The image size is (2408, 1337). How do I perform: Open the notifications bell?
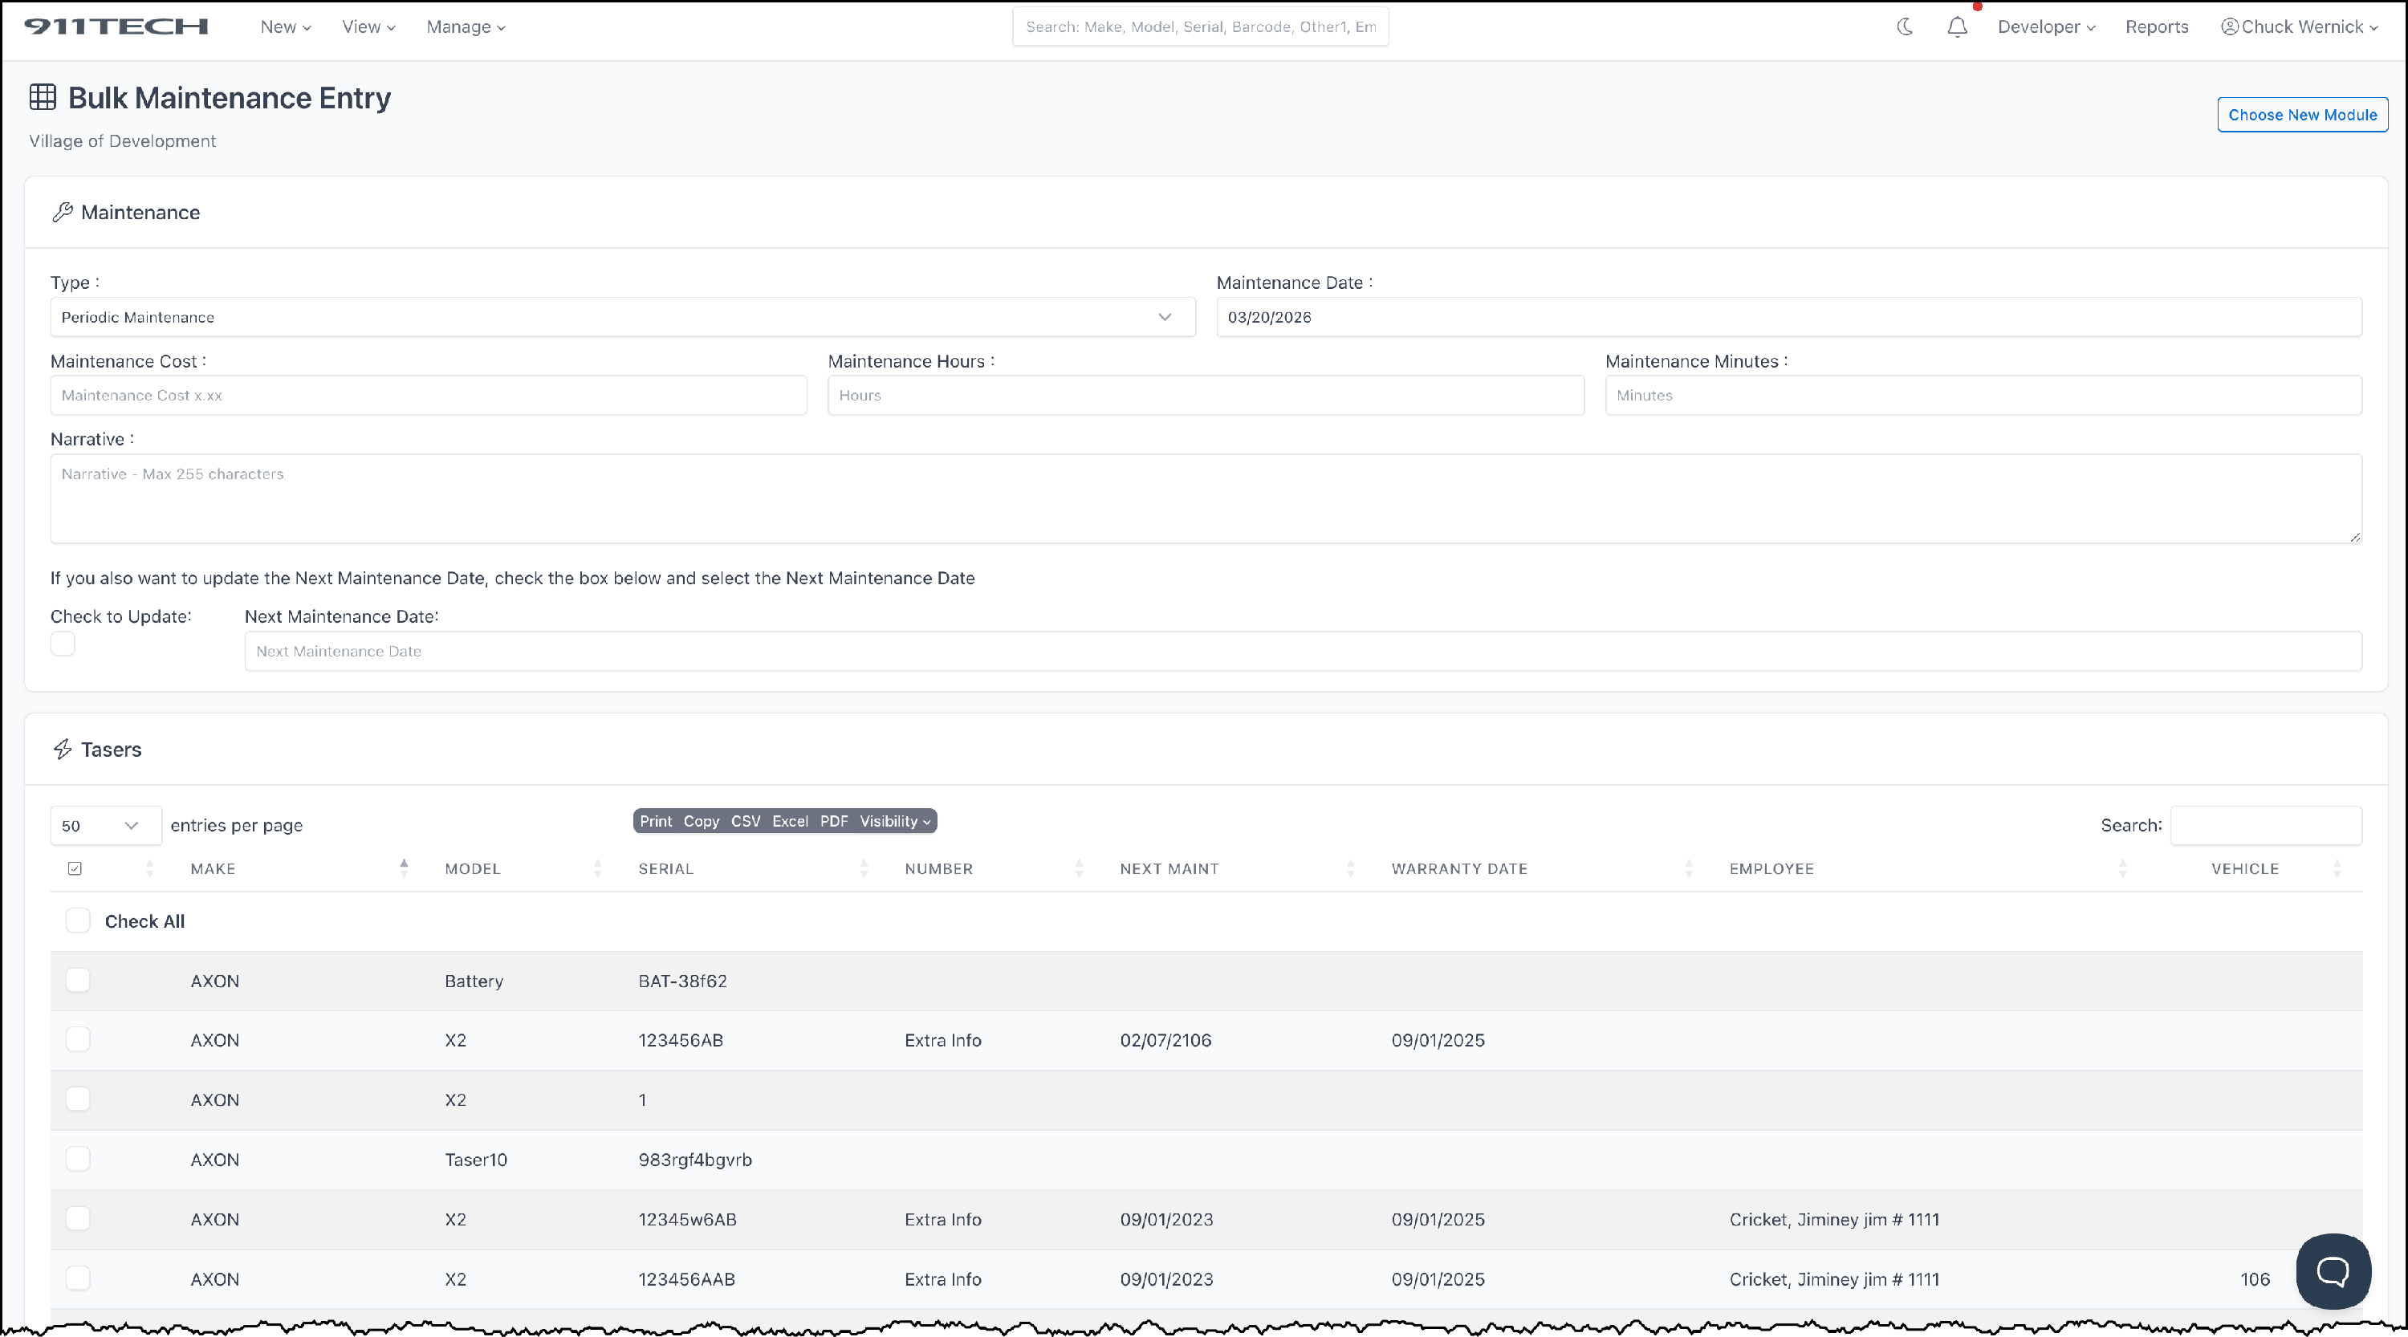[x=1957, y=27]
